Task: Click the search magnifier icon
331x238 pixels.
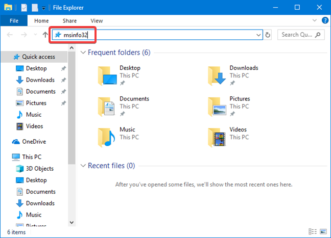Action: pyautogui.click(x=318, y=35)
